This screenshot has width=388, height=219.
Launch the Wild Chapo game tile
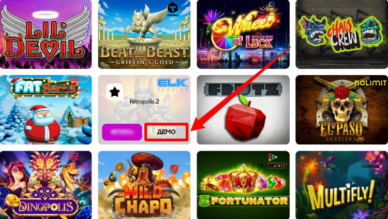pos(144,185)
